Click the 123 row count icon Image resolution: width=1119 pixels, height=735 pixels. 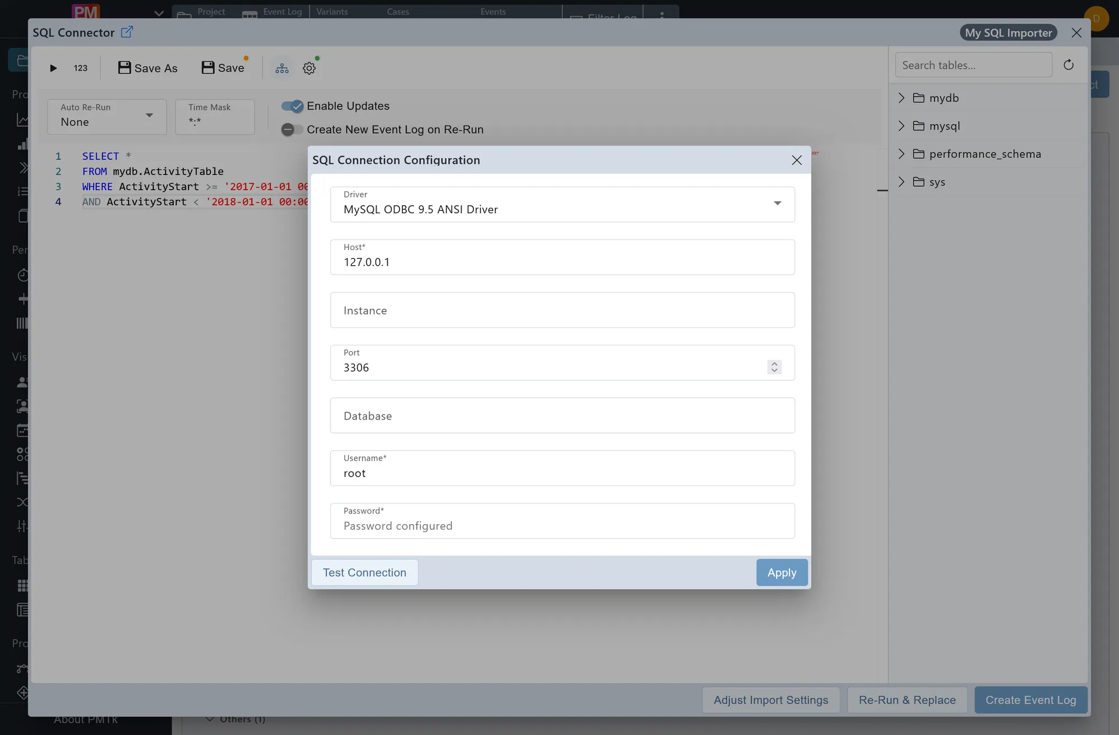81,68
